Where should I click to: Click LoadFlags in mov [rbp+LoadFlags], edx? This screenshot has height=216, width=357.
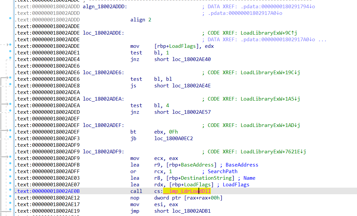pos(182,46)
